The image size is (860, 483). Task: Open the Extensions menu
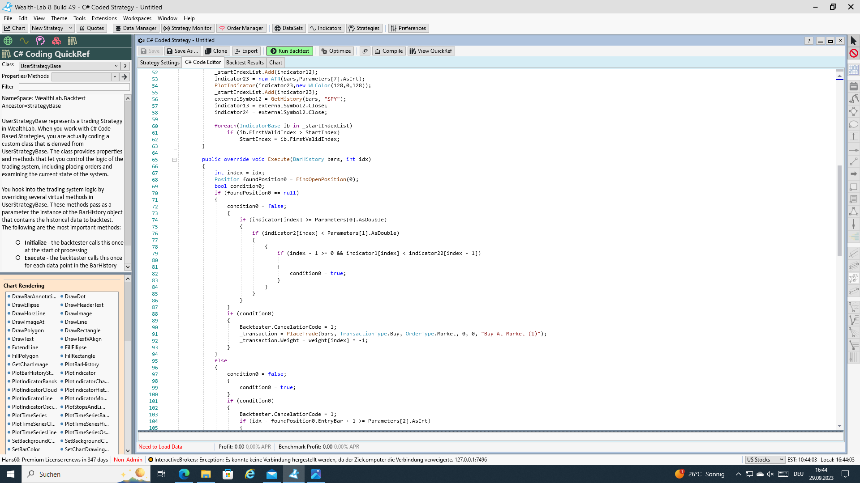[104, 18]
